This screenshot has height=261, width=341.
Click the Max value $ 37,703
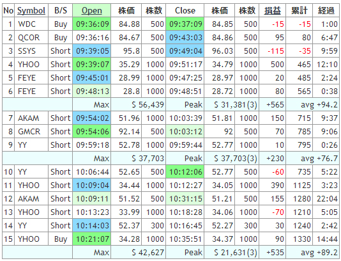point(148,158)
